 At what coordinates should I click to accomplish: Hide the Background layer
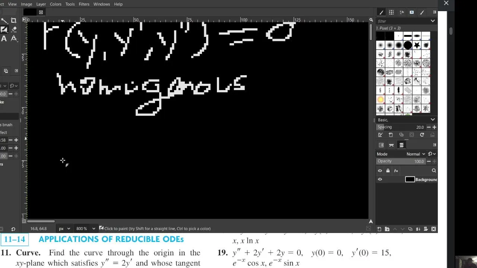(380, 179)
